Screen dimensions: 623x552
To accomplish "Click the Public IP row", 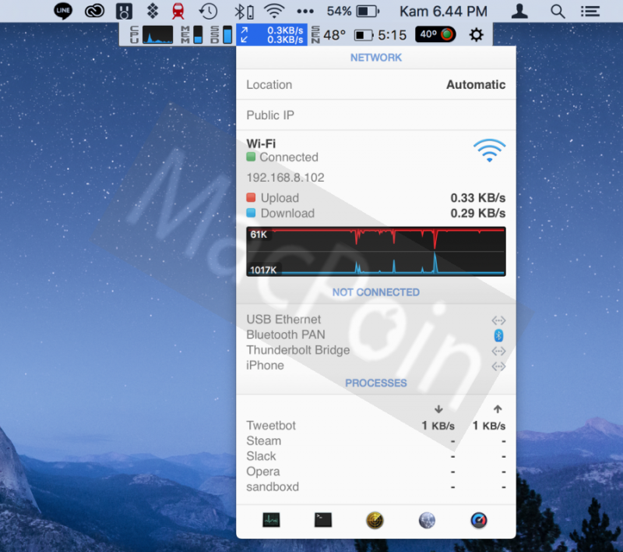I will point(375,115).
